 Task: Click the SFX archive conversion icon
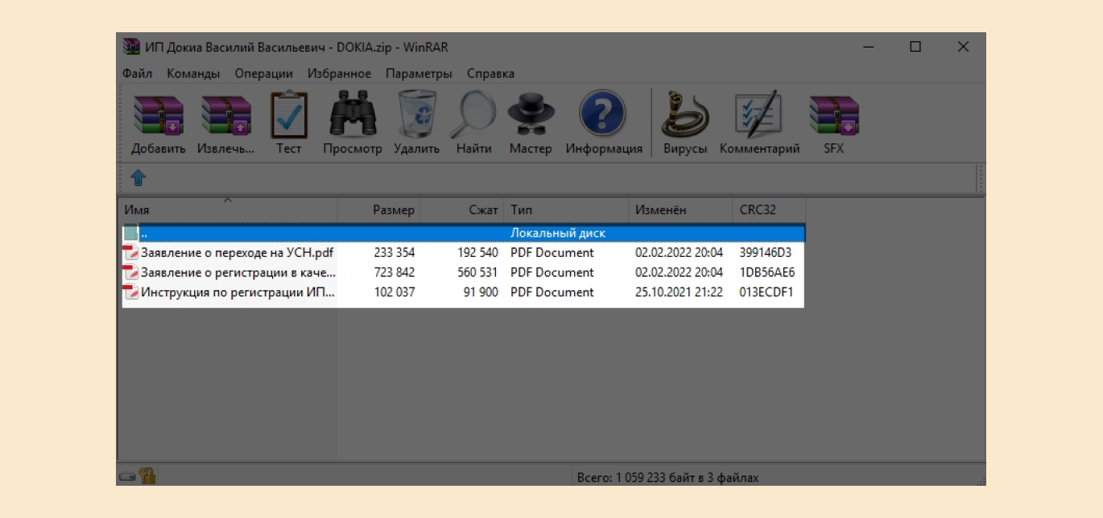(x=833, y=117)
